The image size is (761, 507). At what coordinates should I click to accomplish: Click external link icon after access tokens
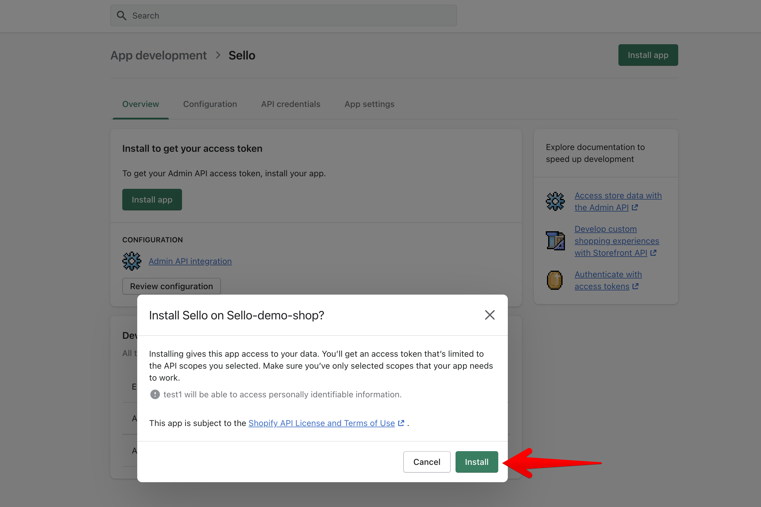635,287
